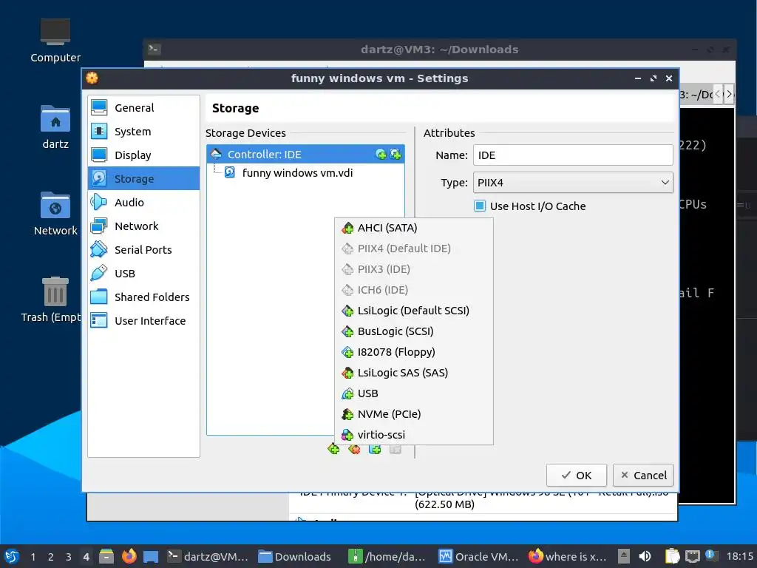Image resolution: width=757 pixels, height=568 pixels.
Task: Open the Network desktop icon
Action: tap(55, 214)
